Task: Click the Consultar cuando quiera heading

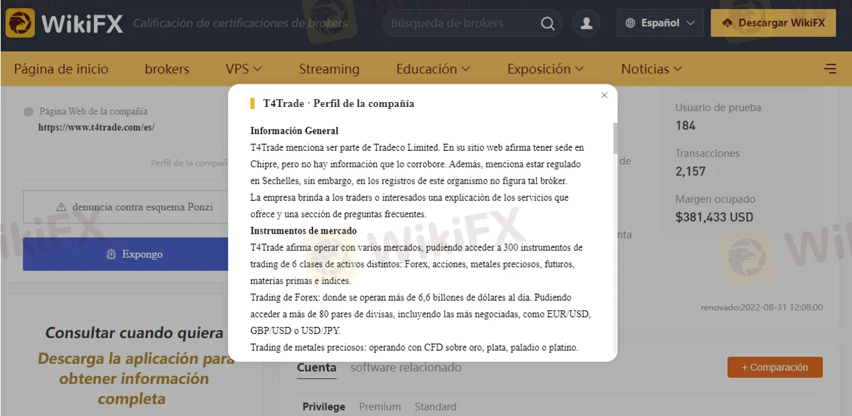Action: [x=134, y=333]
